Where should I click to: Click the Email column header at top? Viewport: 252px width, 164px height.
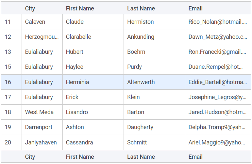tap(195, 8)
